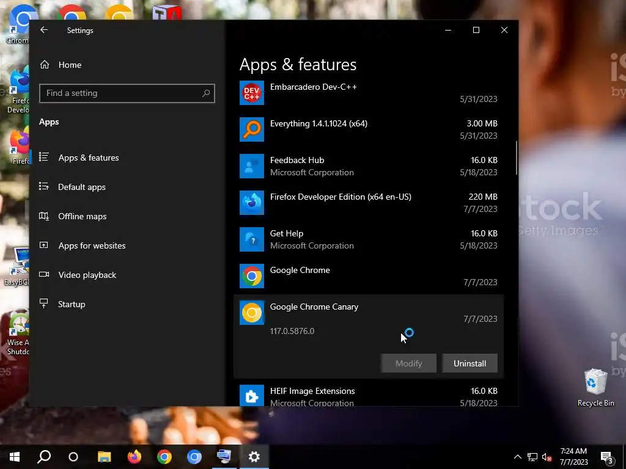Go back using the Settings back arrow
This screenshot has width=626, height=469.
coord(44,30)
